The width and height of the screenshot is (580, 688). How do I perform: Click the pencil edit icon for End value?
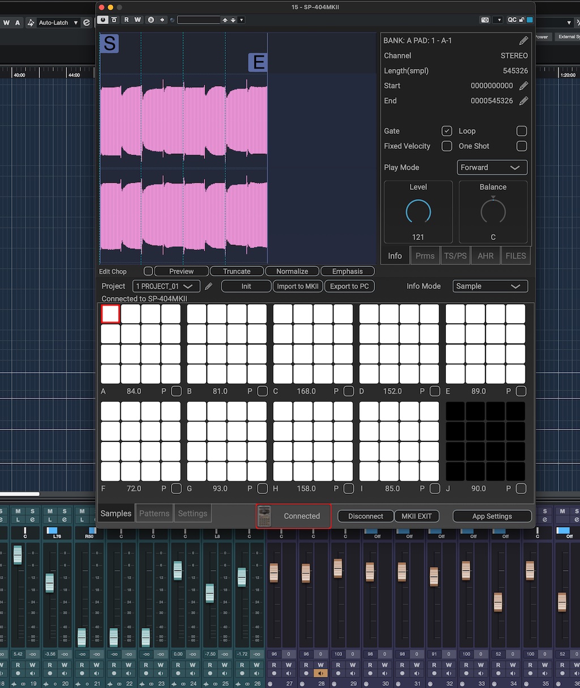tap(523, 101)
